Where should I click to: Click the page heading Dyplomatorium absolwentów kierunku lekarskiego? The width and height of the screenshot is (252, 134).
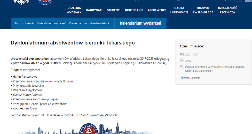(73, 43)
